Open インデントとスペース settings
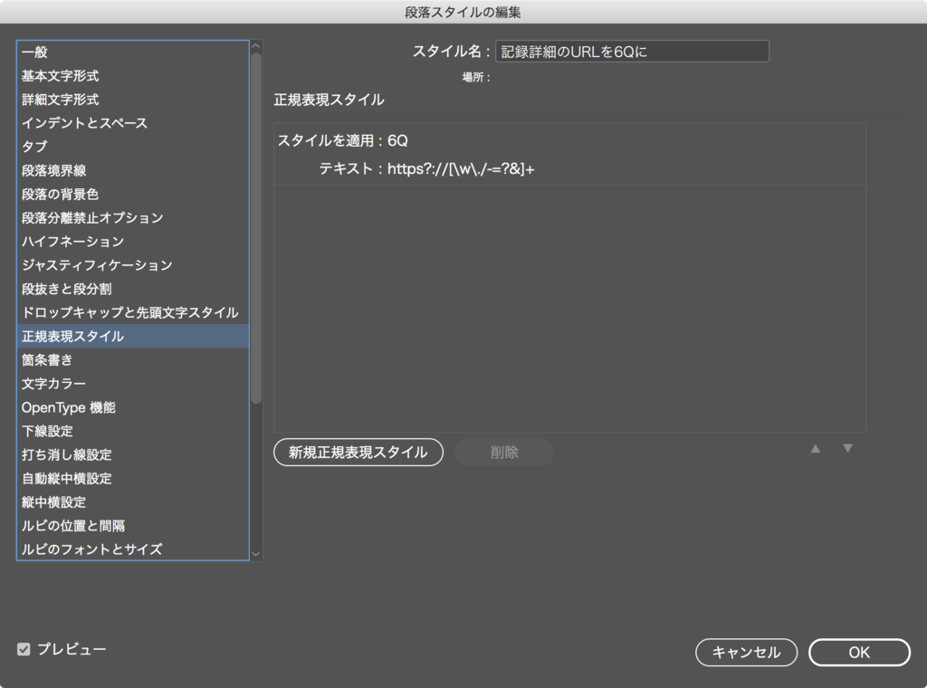This screenshot has width=927, height=688. pos(132,123)
